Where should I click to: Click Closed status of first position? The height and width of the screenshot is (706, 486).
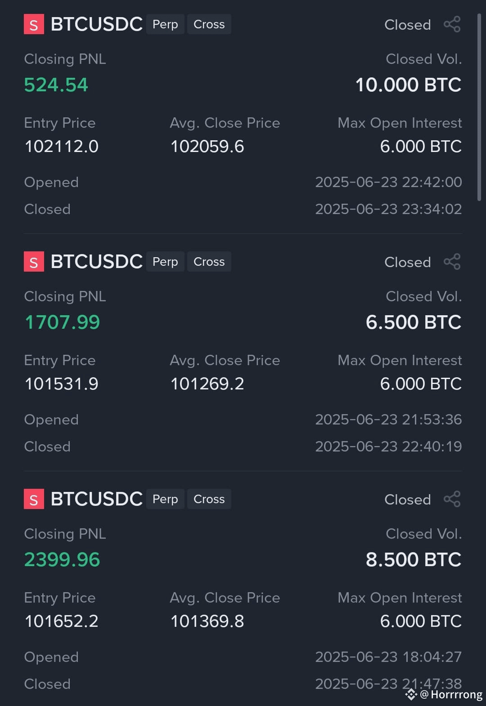(408, 25)
